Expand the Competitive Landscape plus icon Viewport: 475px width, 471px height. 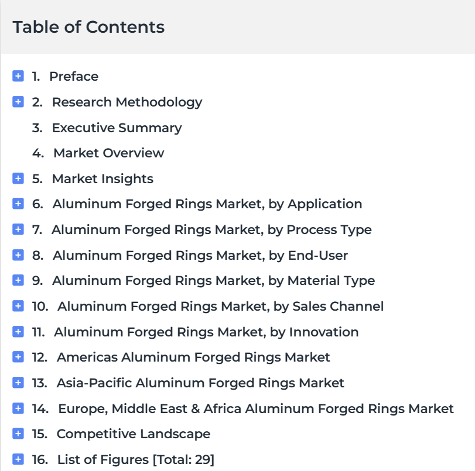pyautogui.click(x=18, y=434)
